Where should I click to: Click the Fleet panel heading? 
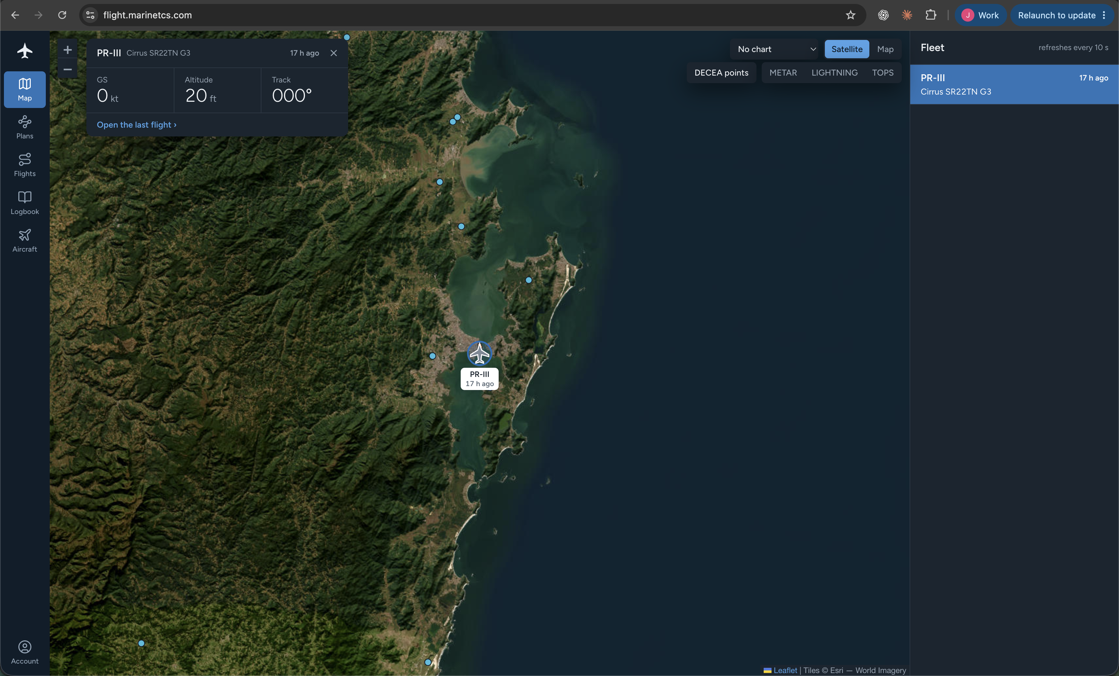coord(932,48)
